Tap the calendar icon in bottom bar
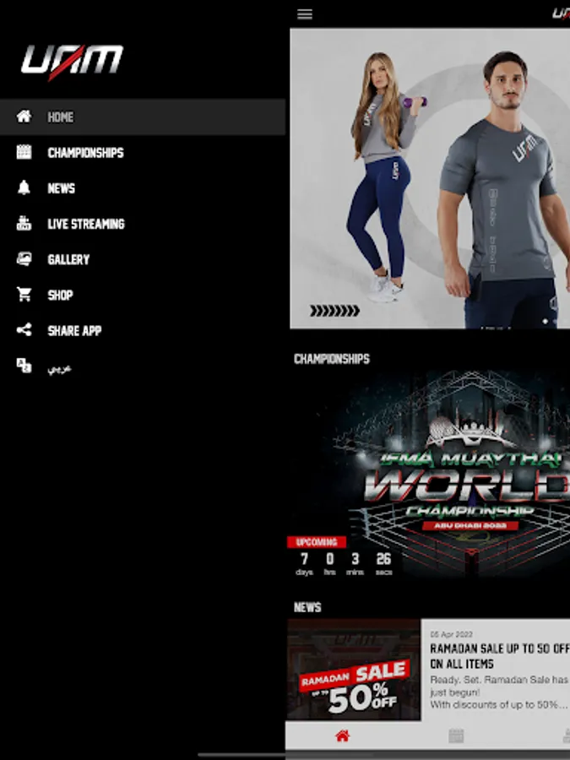This screenshot has height=760, width=570. 456,736
